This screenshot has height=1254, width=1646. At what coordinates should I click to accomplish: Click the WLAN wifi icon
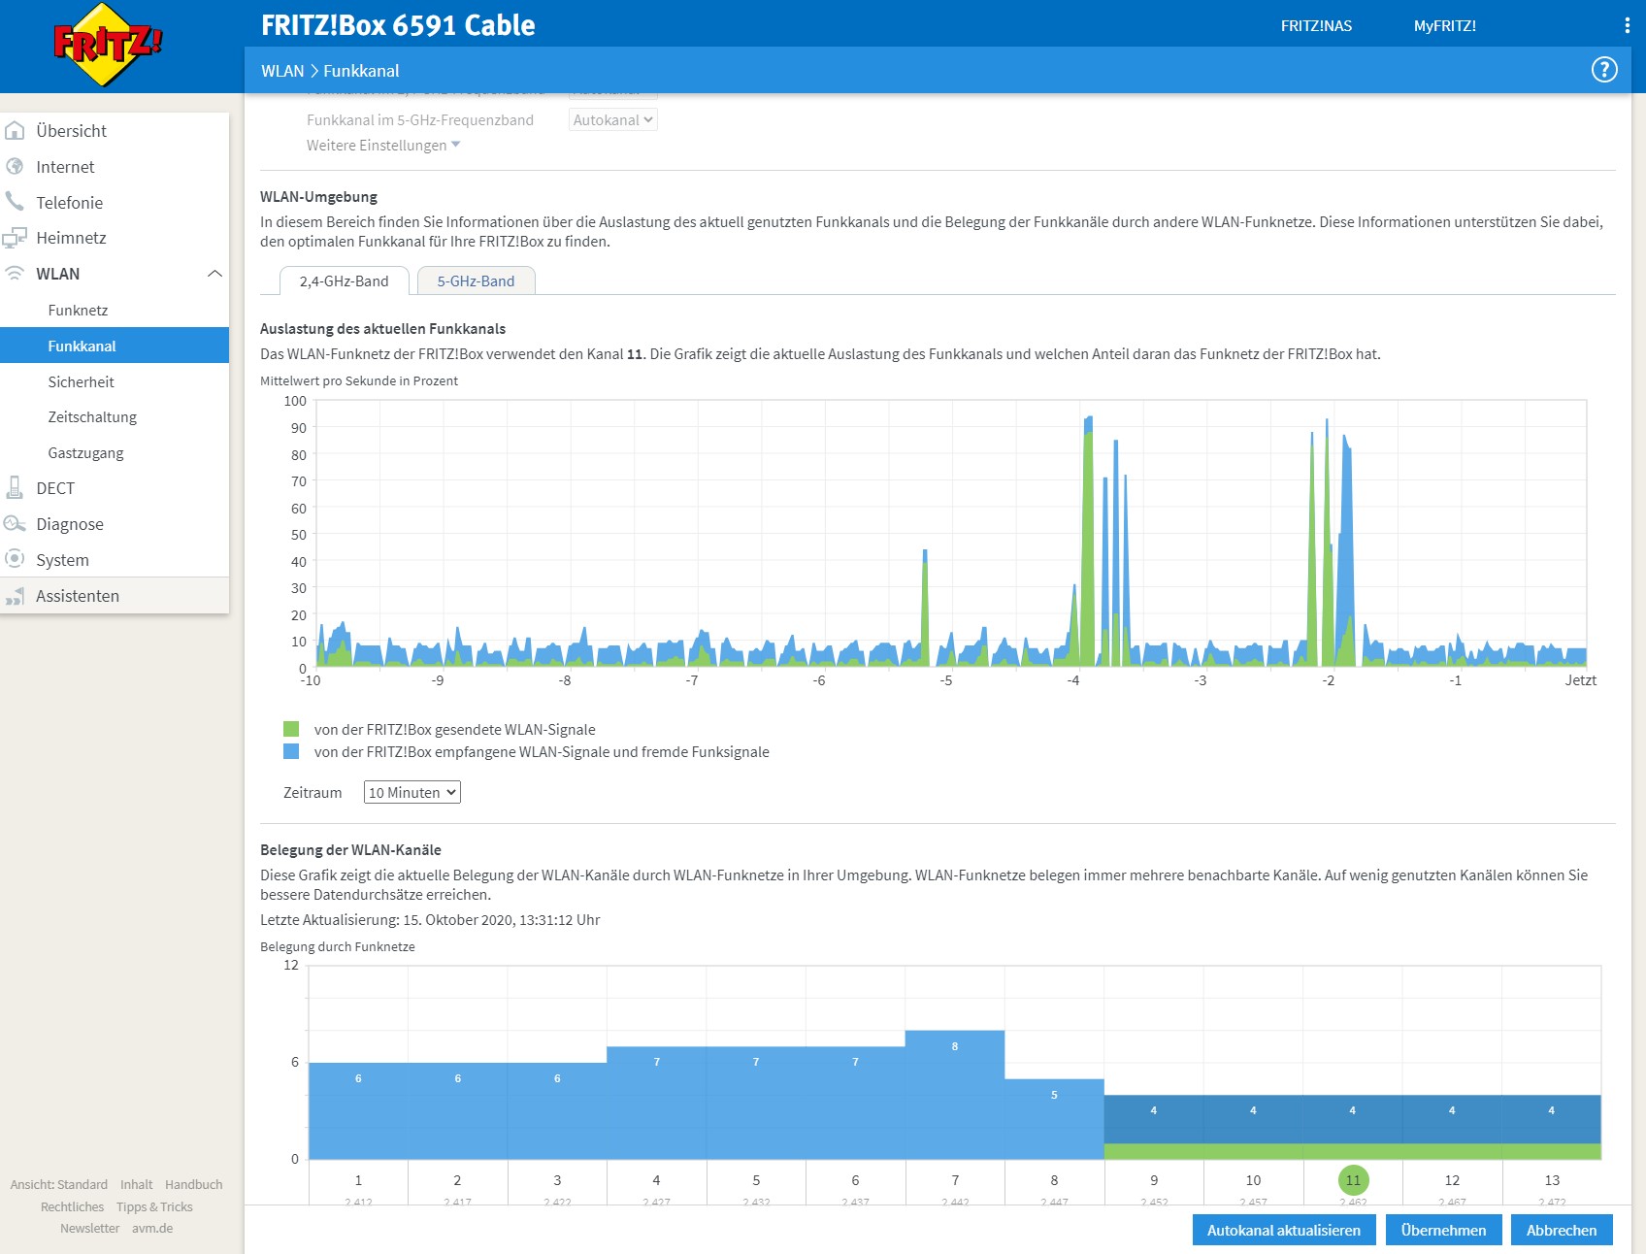(15, 274)
